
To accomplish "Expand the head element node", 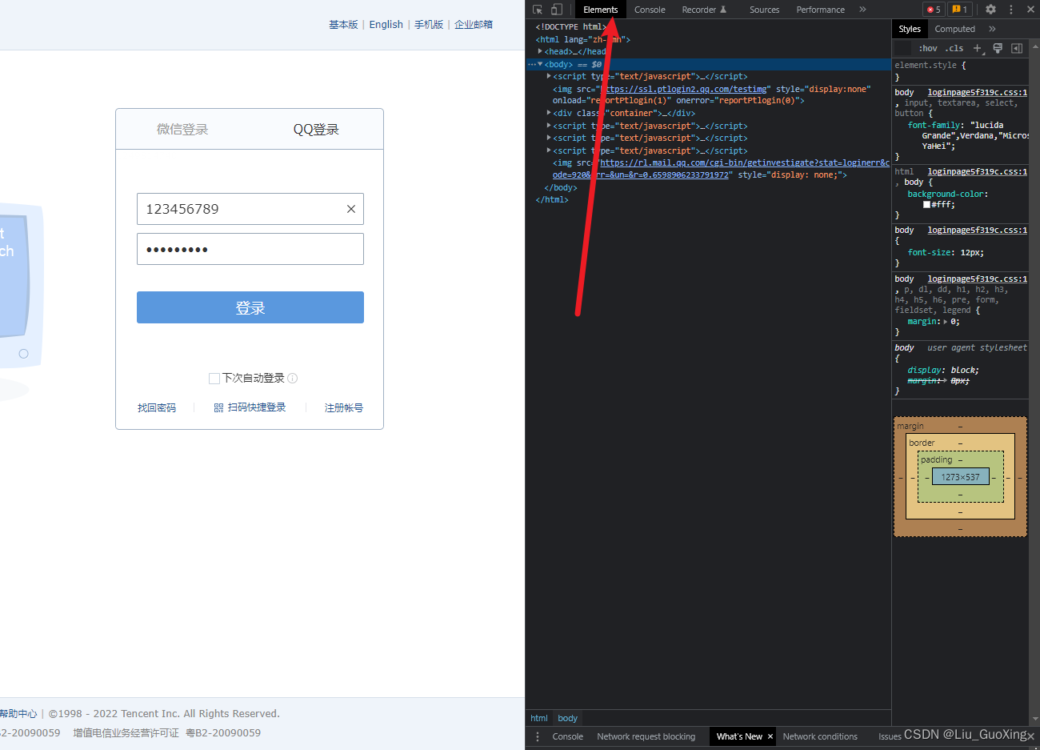I will [x=540, y=51].
